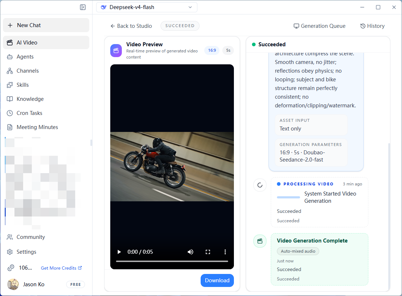
Task: Click the Generation Queue monitor icon
Action: (x=296, y=26)
